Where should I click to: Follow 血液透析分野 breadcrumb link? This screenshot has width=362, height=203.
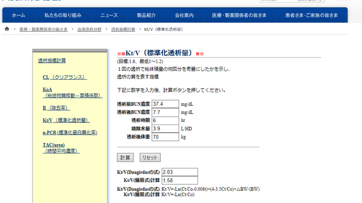[89, 29]
